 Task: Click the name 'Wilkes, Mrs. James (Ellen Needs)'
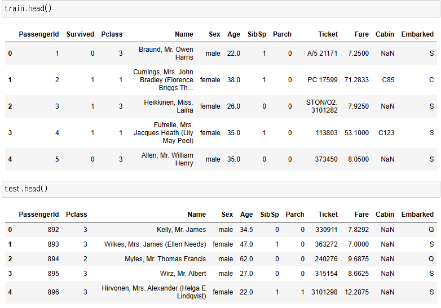point(155,244)
